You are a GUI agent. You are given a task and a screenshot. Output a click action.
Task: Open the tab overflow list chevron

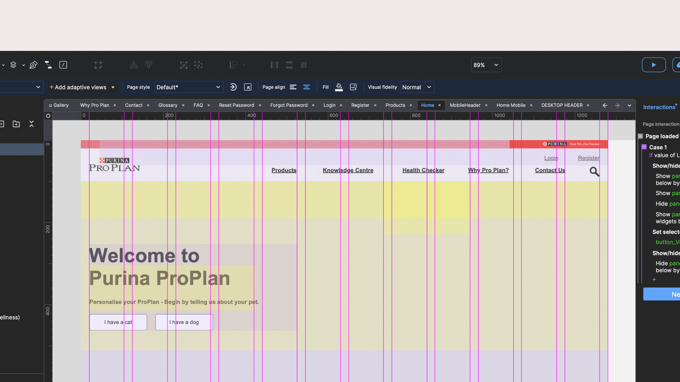[629, 105]
